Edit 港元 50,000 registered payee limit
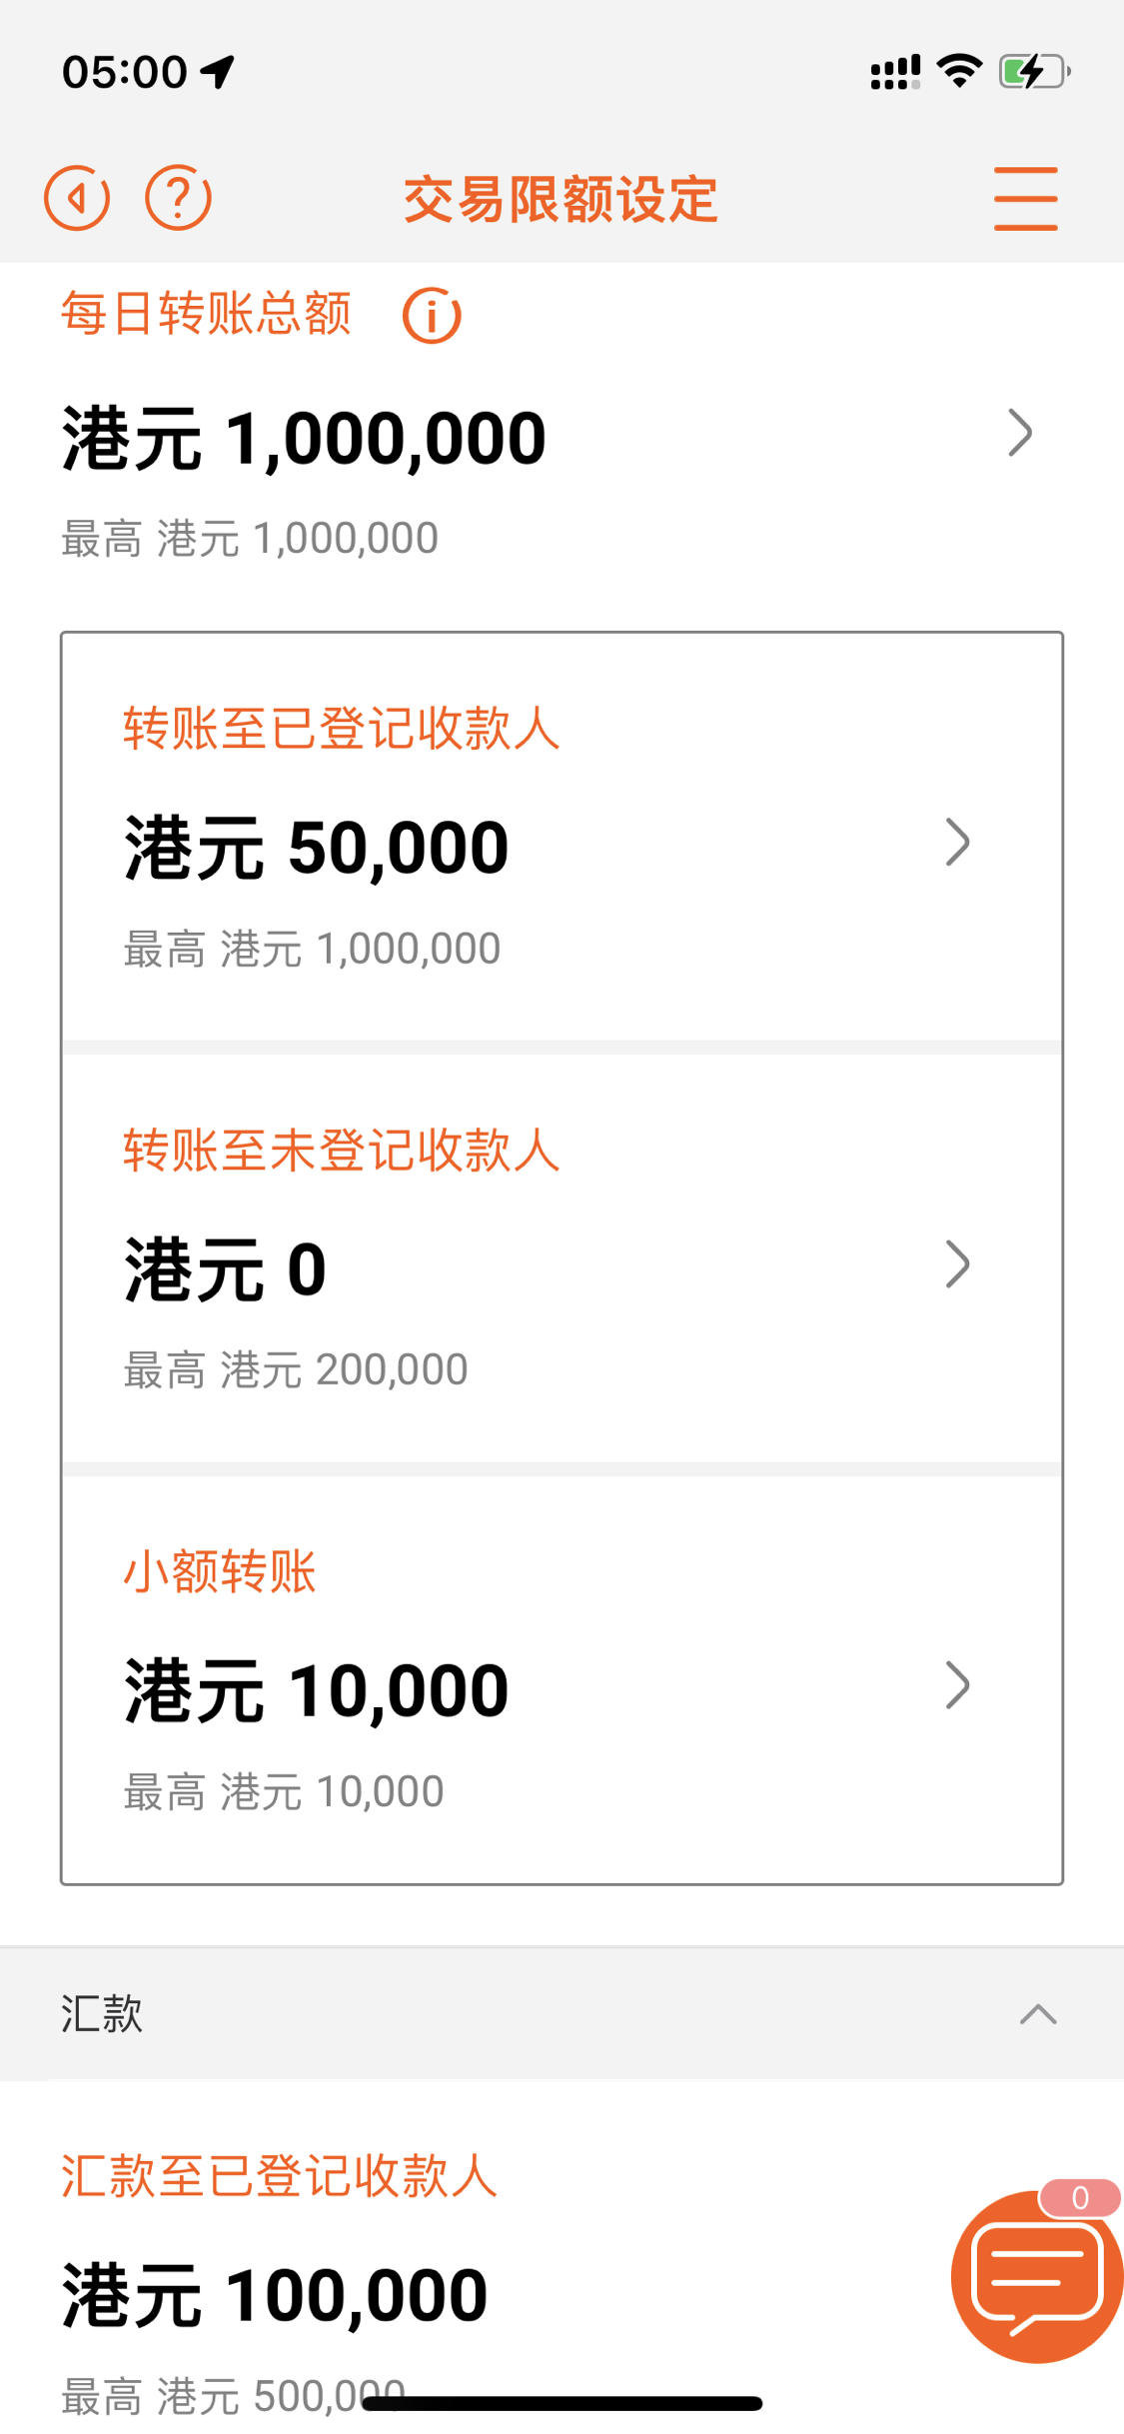Screen dimensions: 1124x2434 317,848
